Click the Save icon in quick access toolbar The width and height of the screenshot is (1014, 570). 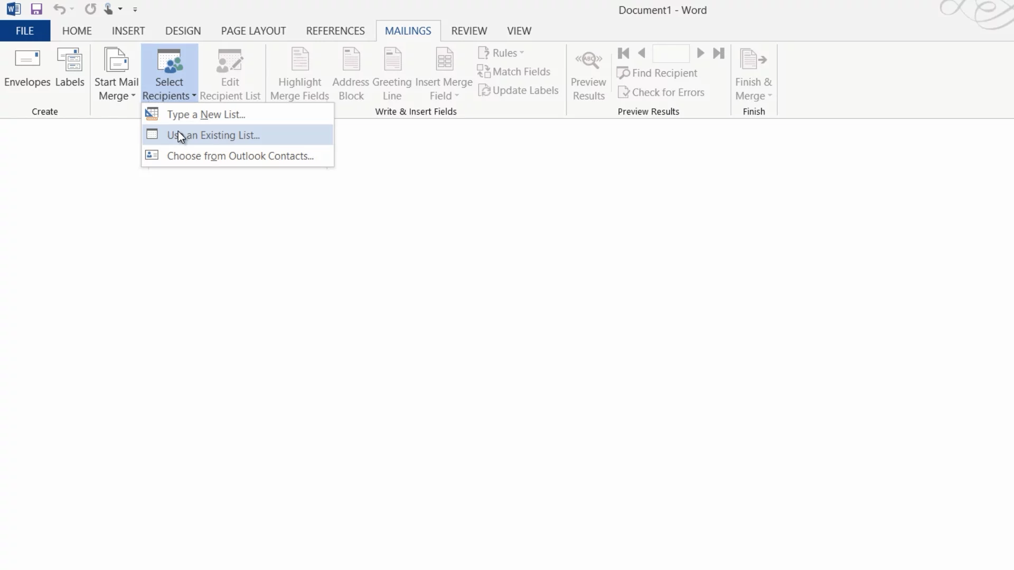[x=36, y=9]
